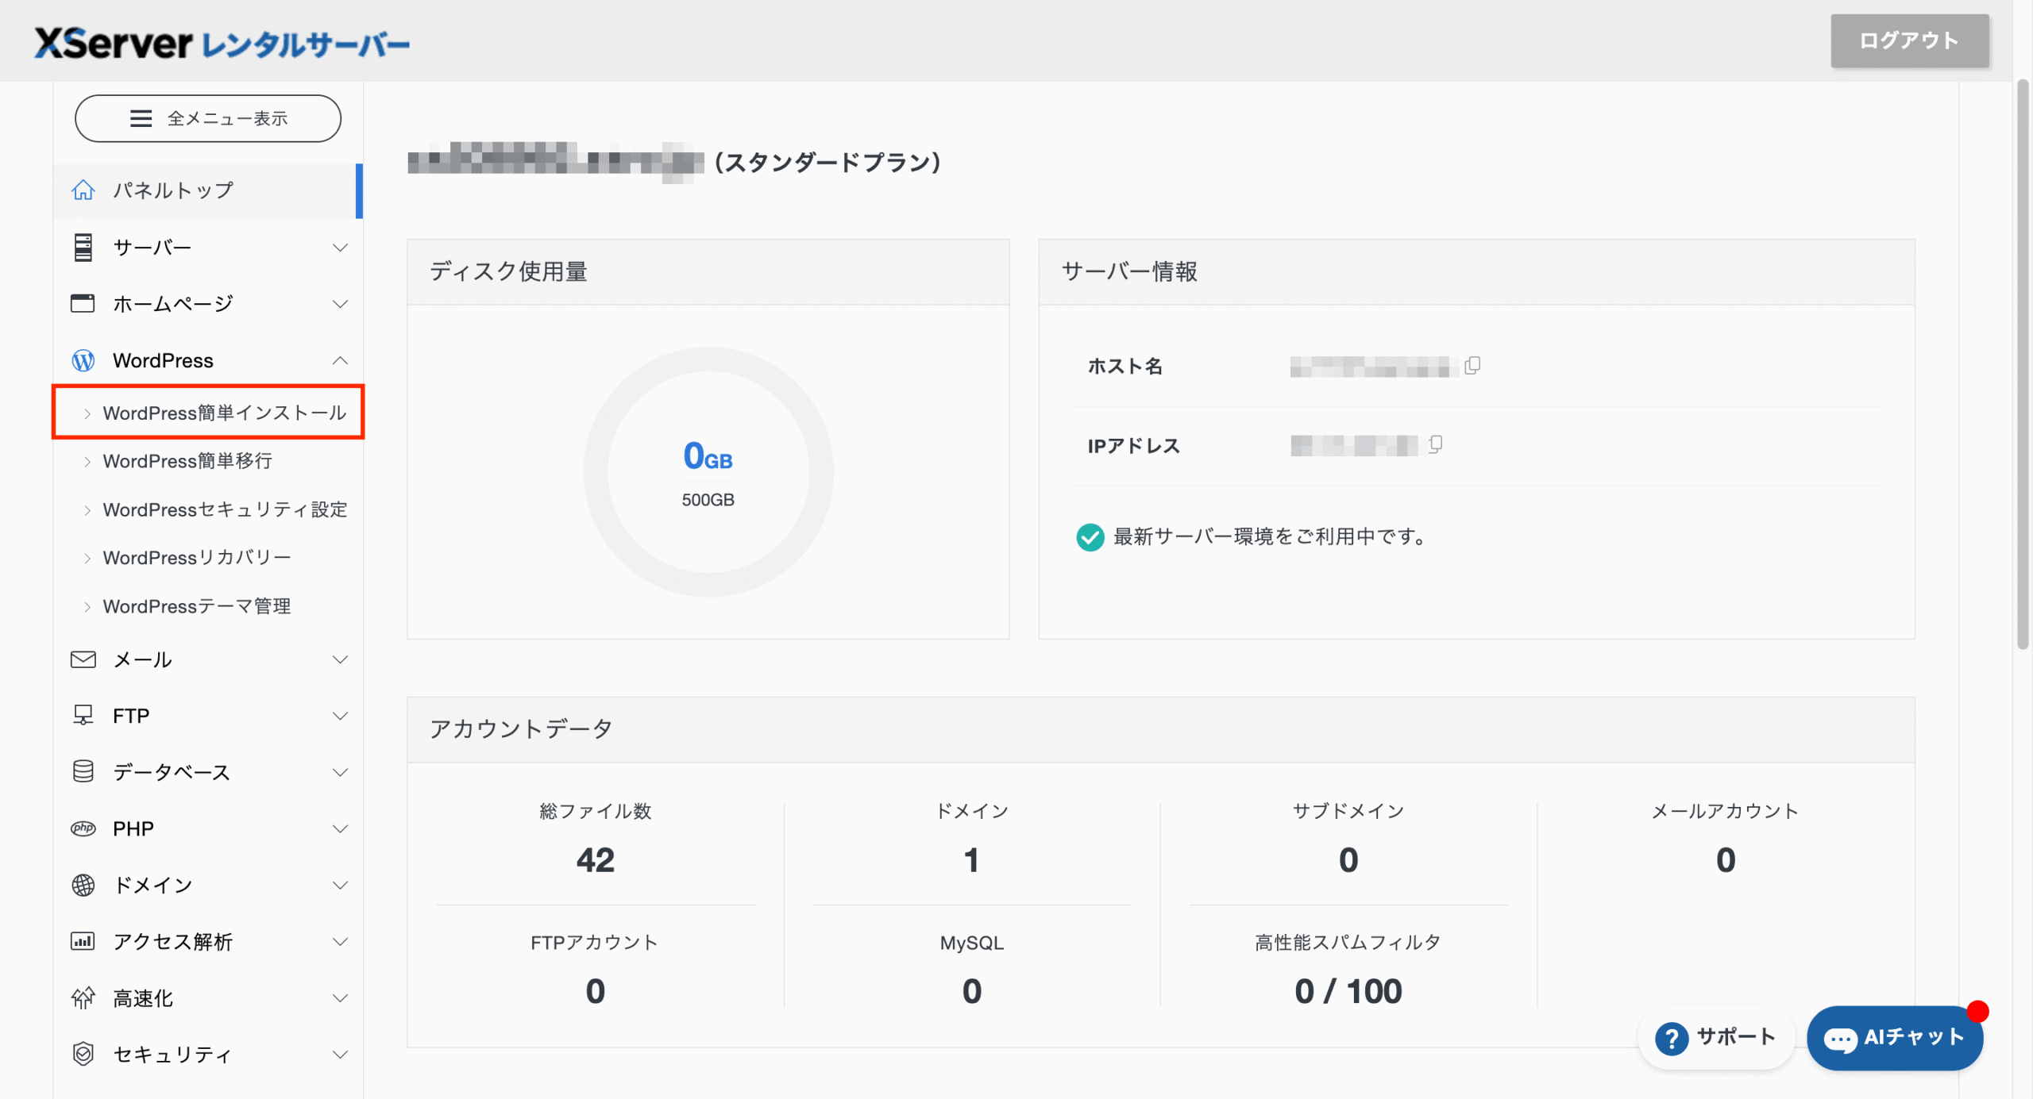Viewport: 2033px width, 1099px height.
Task: Click the ディスク使用量 panel heading
Action: [508, 271]
